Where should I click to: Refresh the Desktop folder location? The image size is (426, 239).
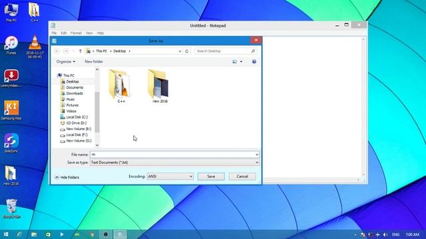tap(186, 51)
